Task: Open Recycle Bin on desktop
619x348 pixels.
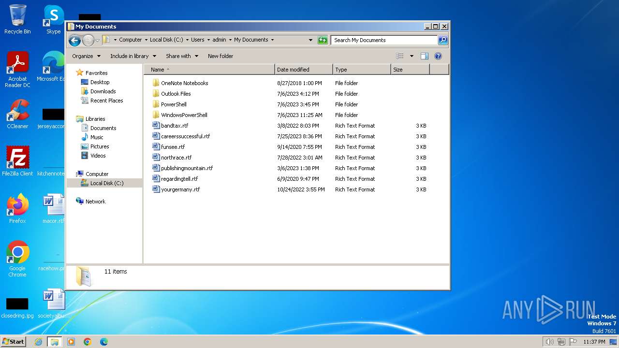Action: pyautogui.click(x=17, y=19)
